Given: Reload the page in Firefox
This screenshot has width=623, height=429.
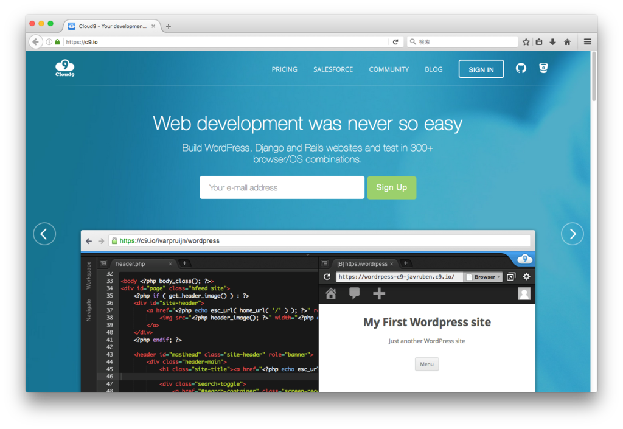Looking at the screenshot, I should 395,42.
